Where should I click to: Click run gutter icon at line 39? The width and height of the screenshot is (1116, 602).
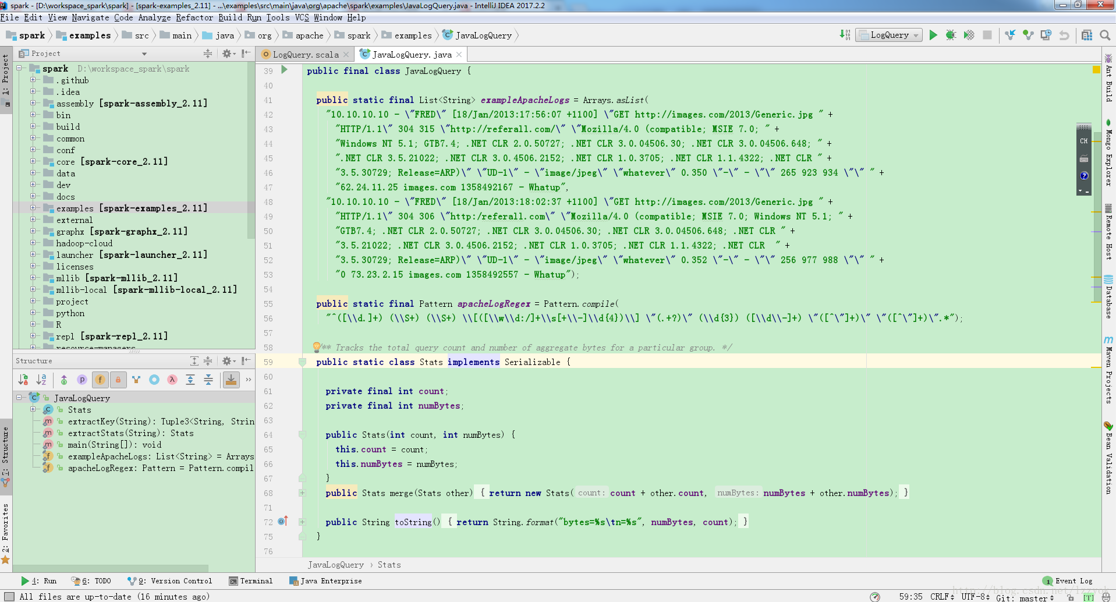pos(285,70)
